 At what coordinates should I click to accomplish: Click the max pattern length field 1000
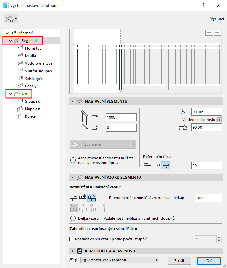[x=208, y=198]
